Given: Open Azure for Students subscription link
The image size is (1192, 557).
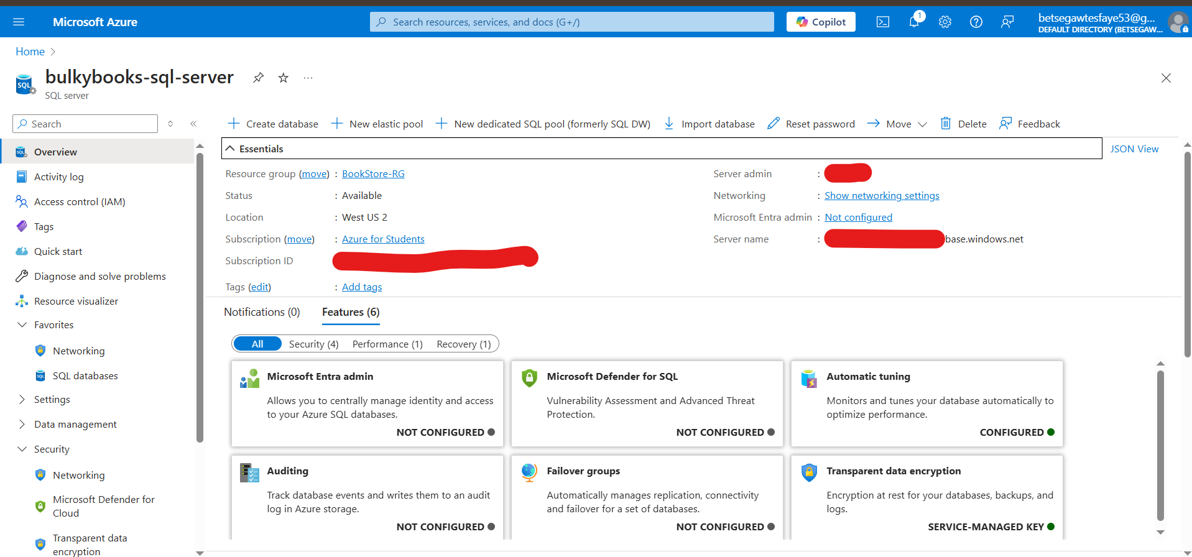Looking at the screenshot, I should (x=383, y=239).
